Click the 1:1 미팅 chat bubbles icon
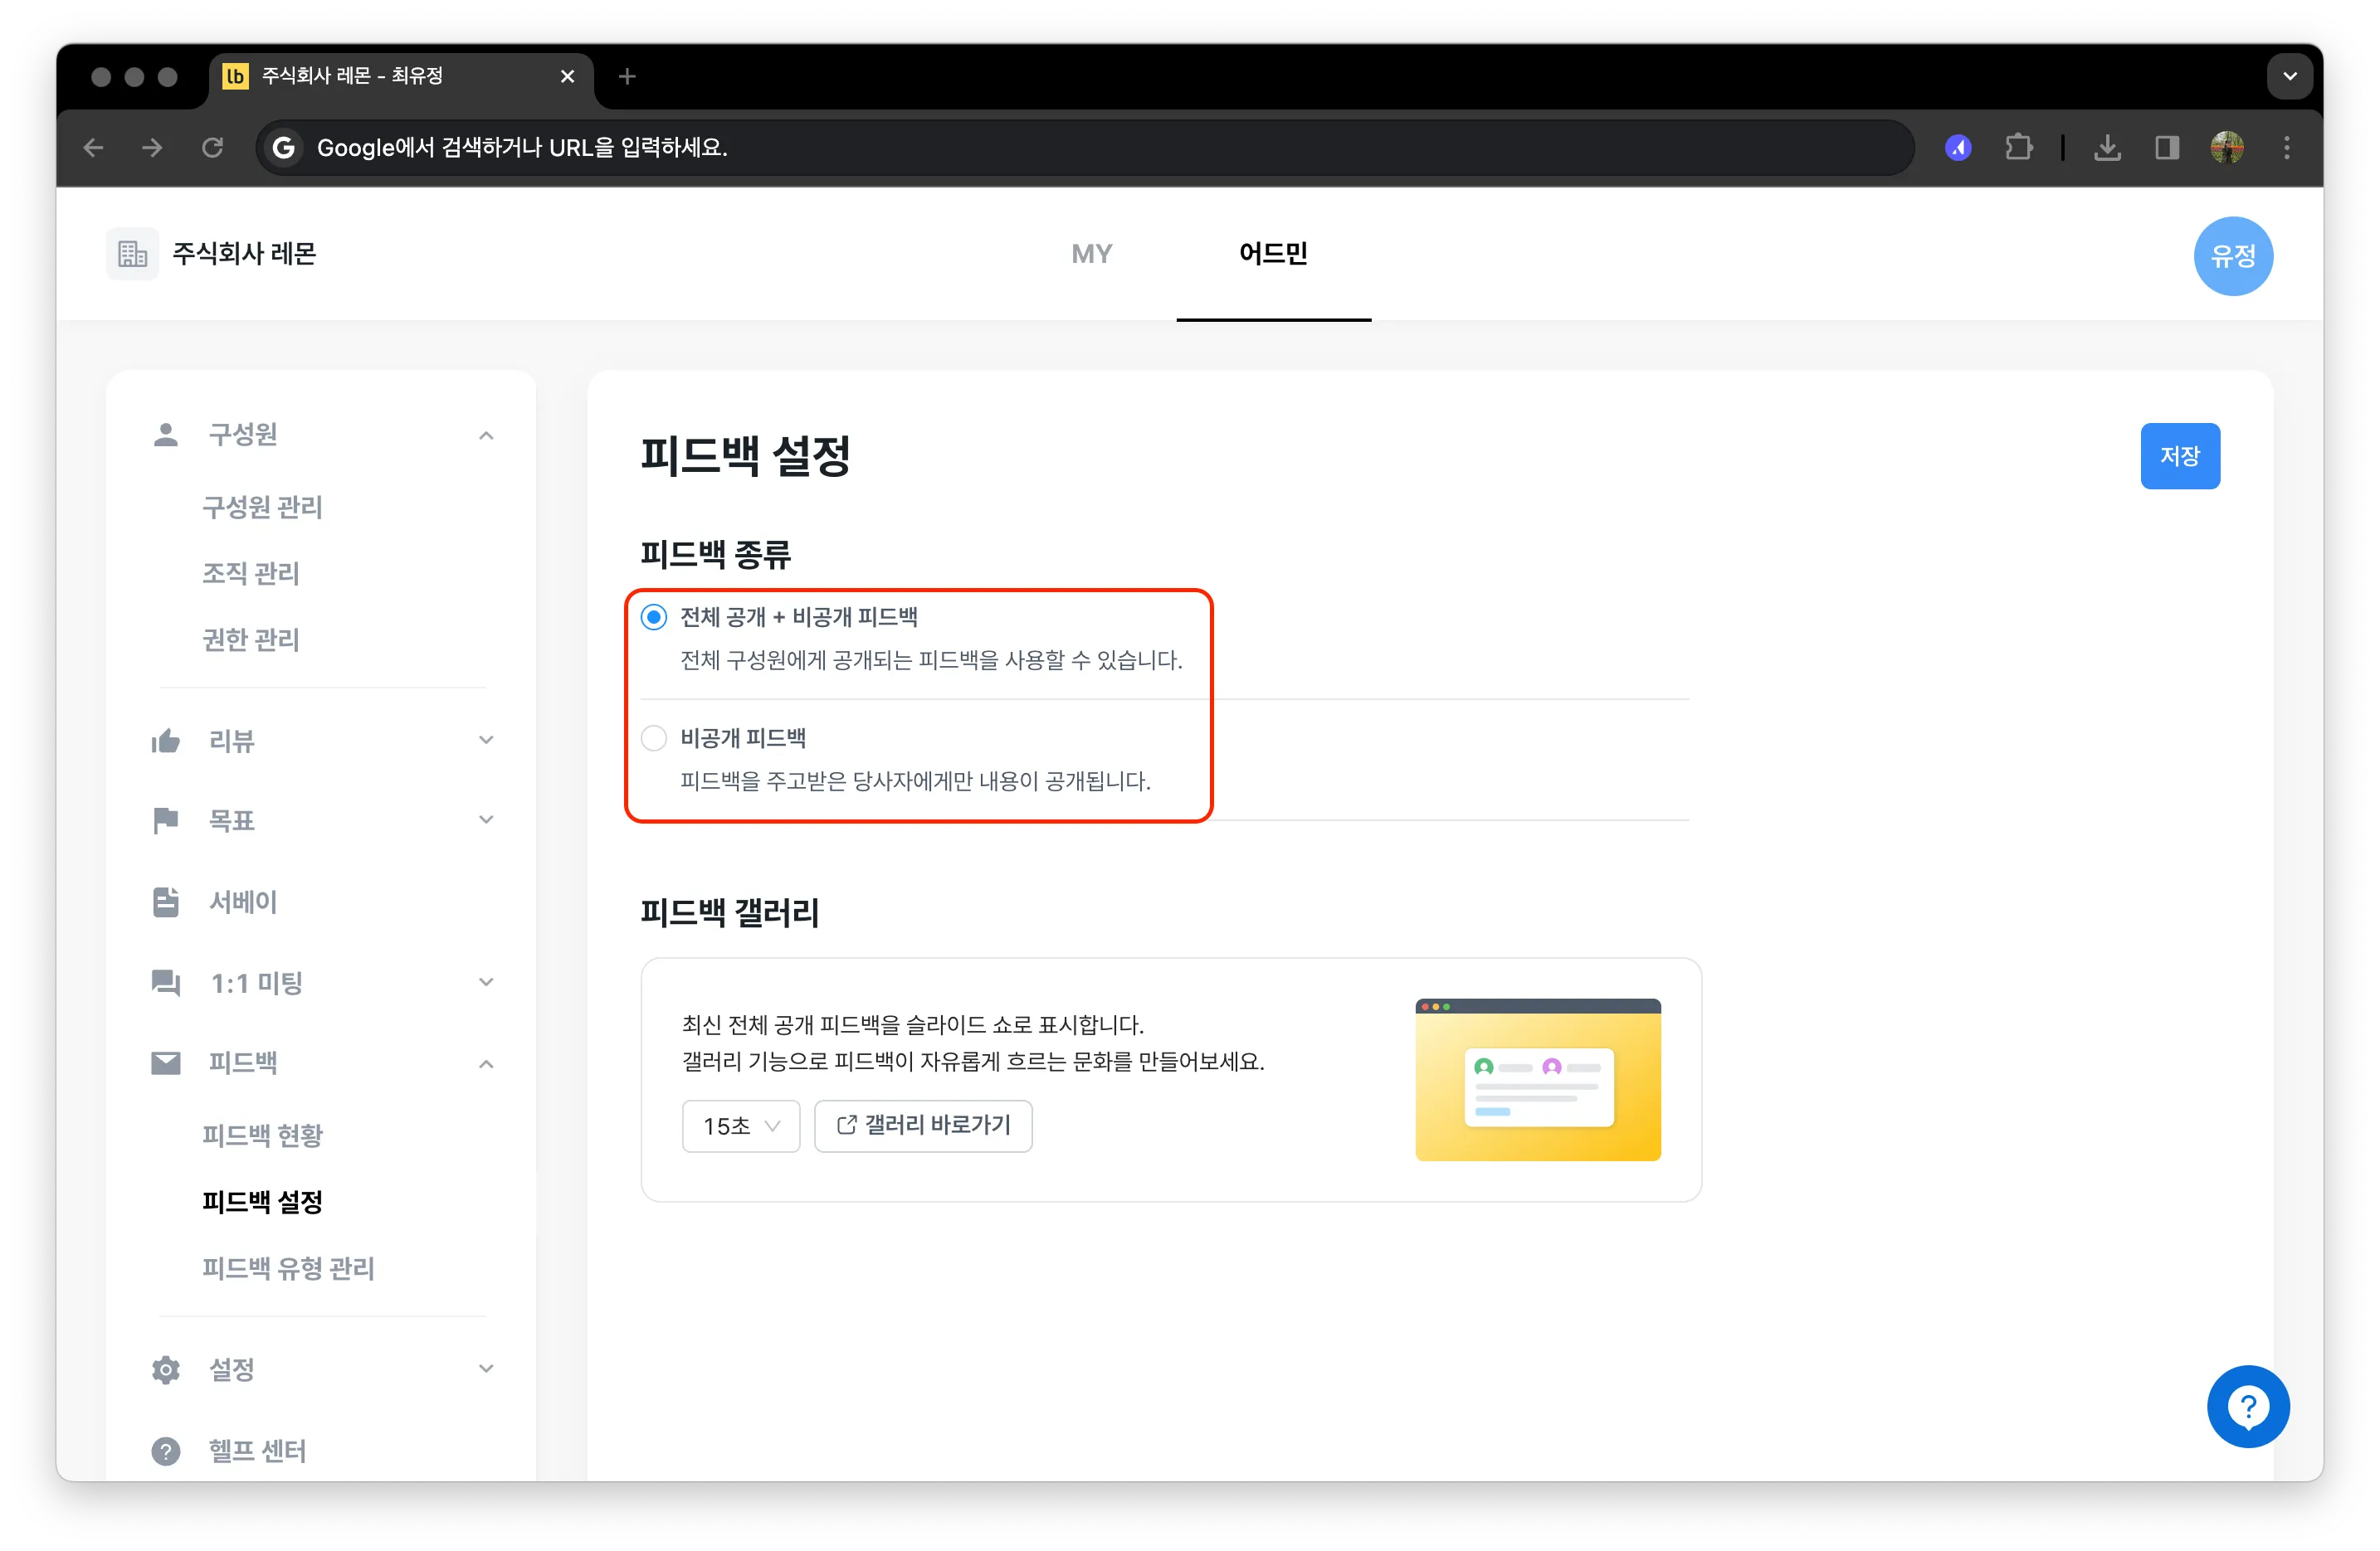 click(x=166, y=982)
